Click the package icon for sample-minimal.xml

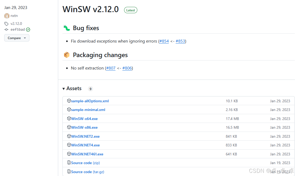tap(69, 109)
